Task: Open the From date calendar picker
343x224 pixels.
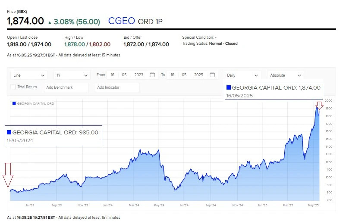Action: click(152, 75)
